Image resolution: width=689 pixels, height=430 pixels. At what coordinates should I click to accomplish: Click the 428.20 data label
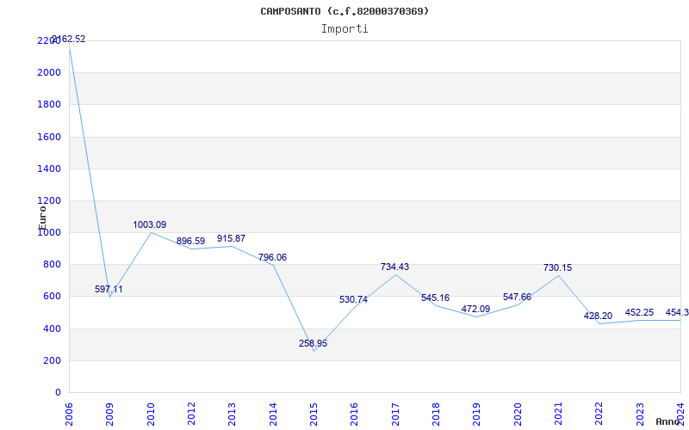598,316
